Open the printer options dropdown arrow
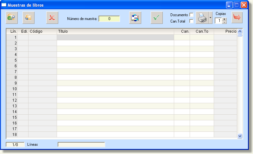 [210, 18]
